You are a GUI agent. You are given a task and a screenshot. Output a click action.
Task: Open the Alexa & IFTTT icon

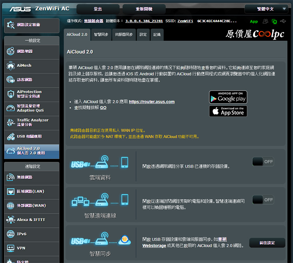point(11,220)
